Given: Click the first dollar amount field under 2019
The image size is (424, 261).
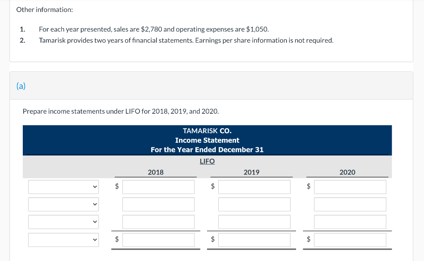Looking at the screenshot, I should [x=254, y=187].
